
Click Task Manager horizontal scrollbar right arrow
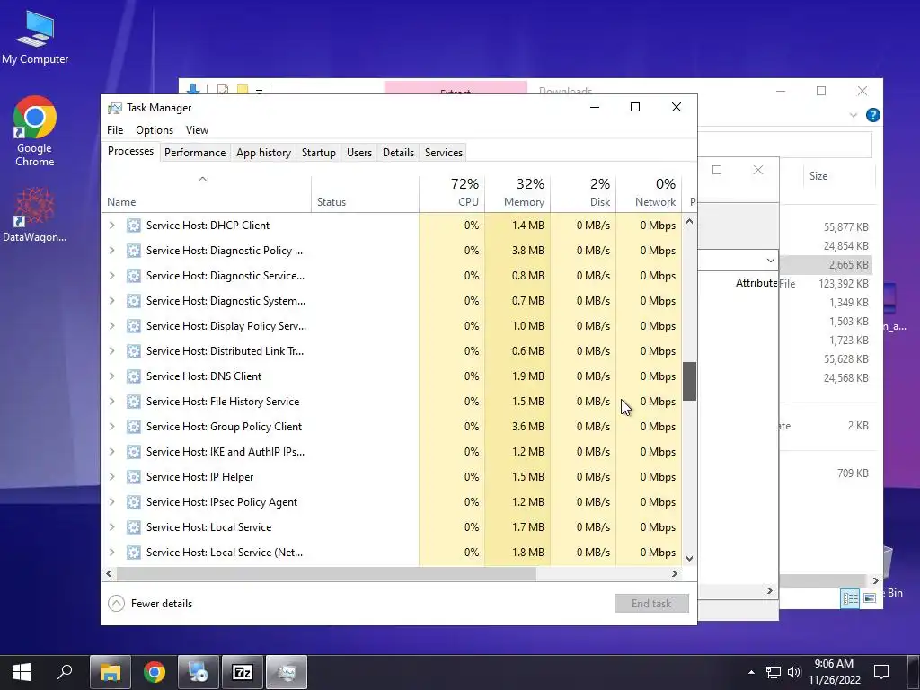coord(675,574)
